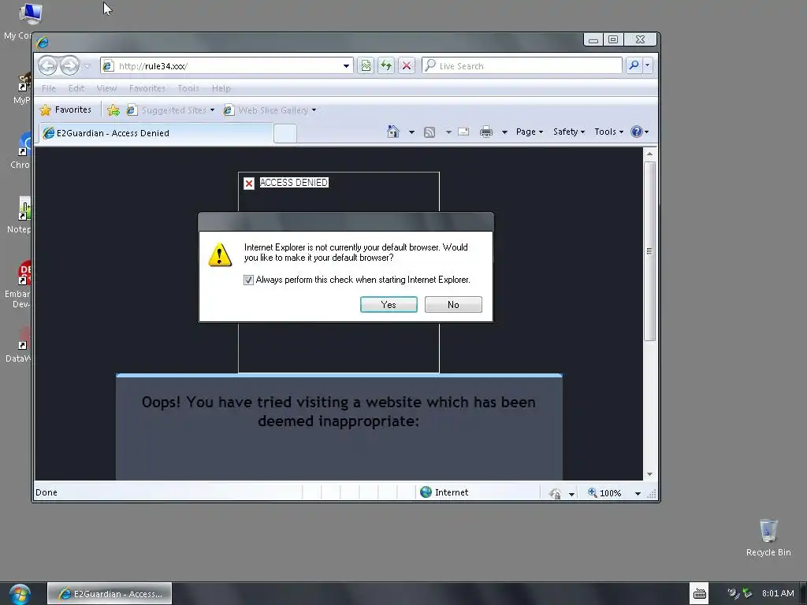Click the Add to Favorites Bar icon
The image size is (807, 605).
click(113, 110)
